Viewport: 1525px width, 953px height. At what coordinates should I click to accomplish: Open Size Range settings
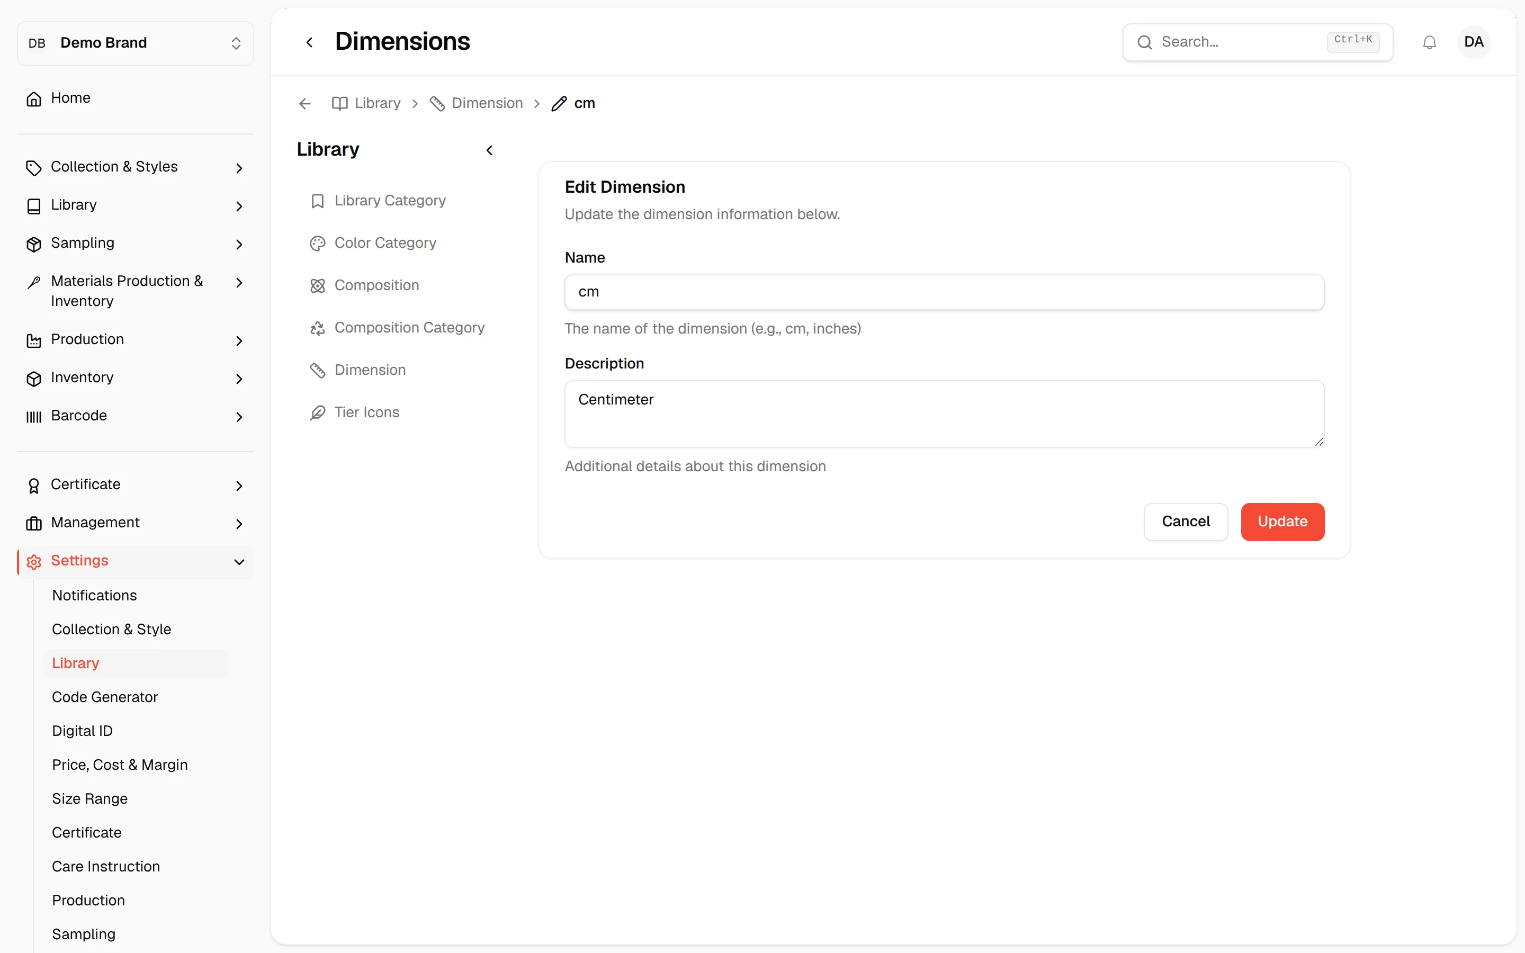click(x=89, y=798)
